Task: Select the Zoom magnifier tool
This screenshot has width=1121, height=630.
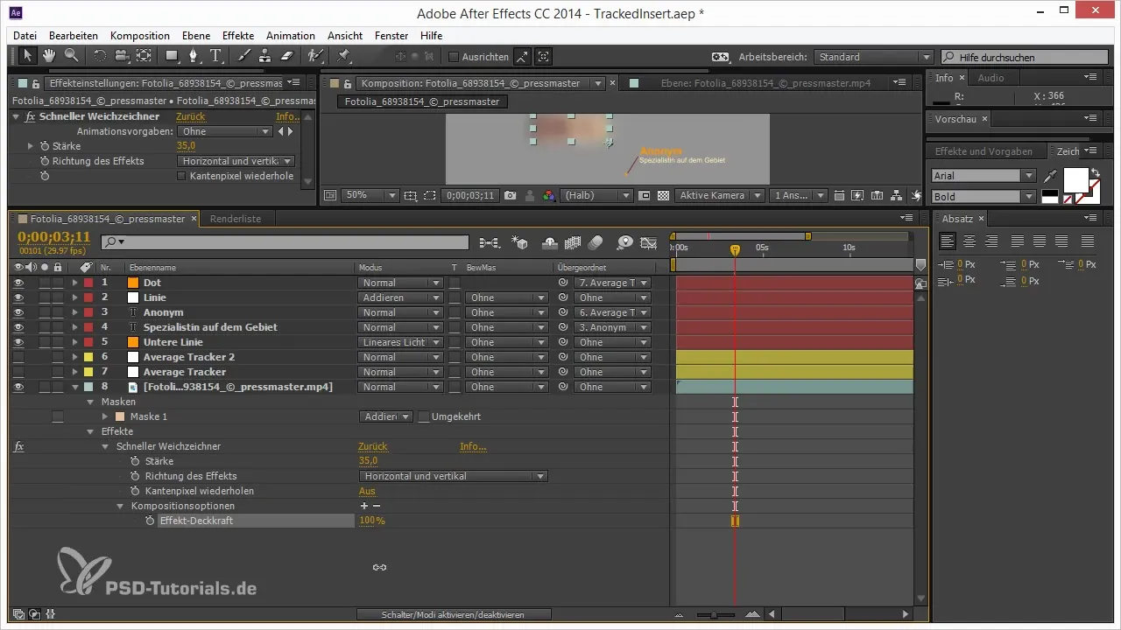Action: pos(71,56)
